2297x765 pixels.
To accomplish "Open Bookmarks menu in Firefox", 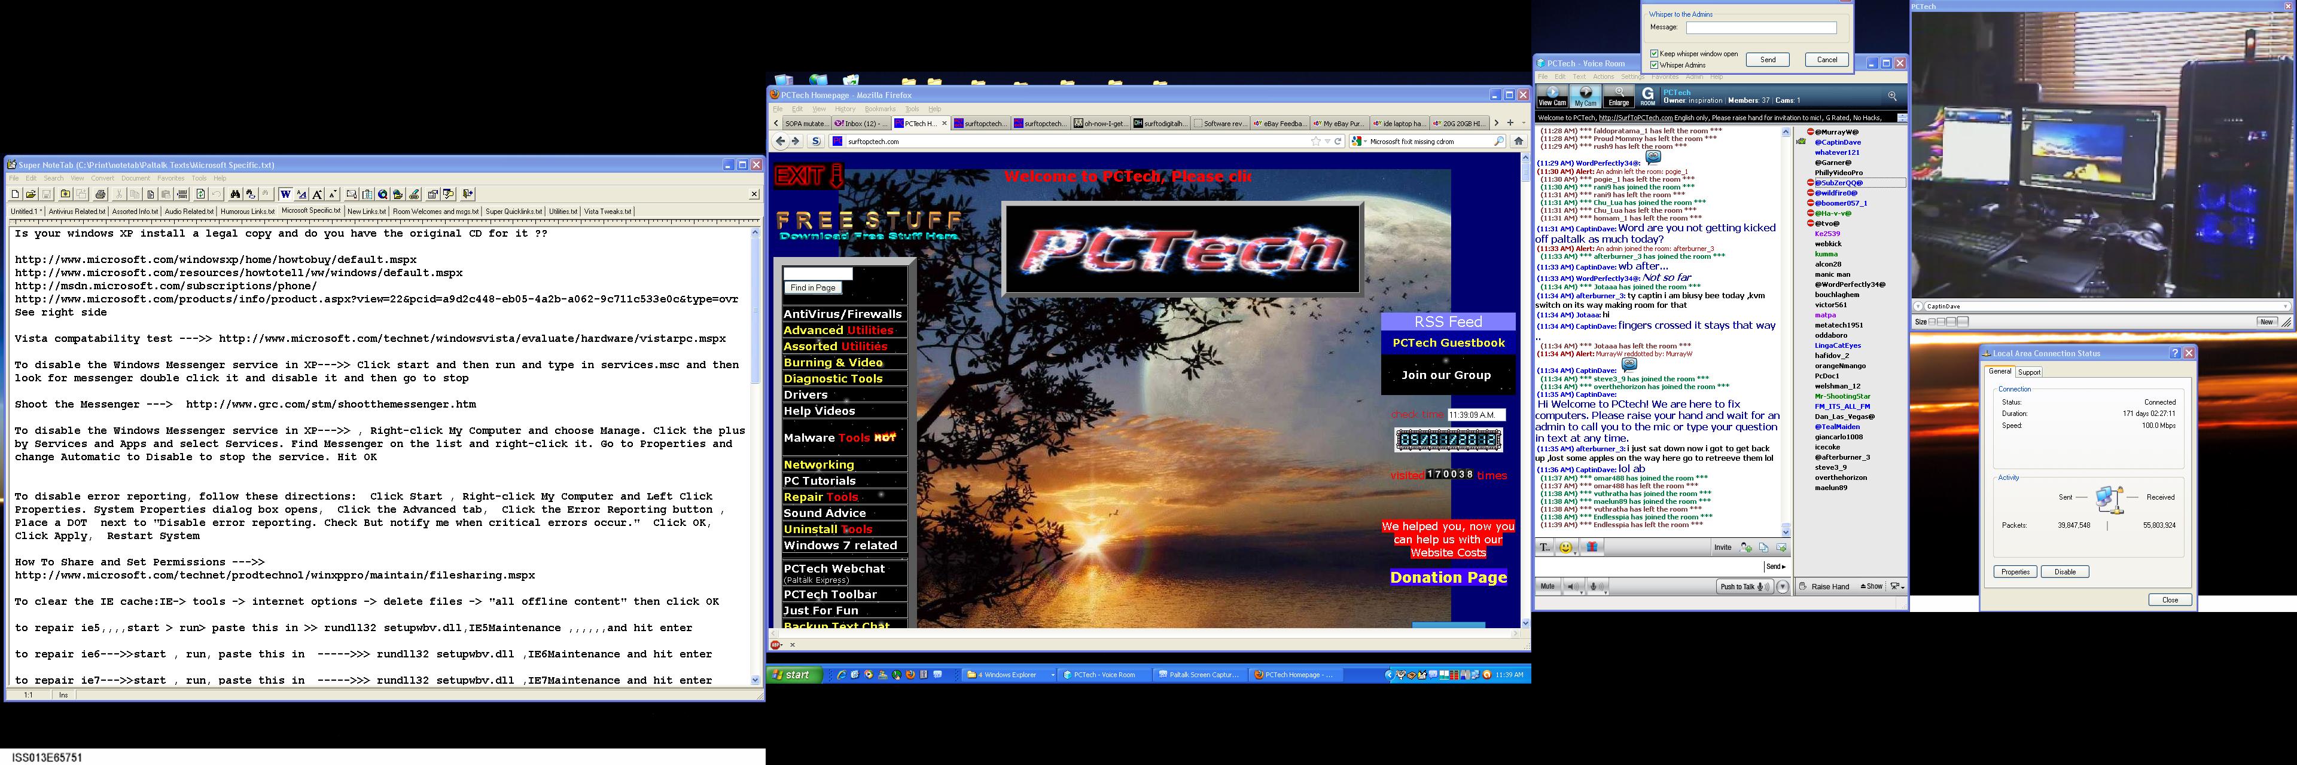I will pyautogui.click(x=880, y=109).
